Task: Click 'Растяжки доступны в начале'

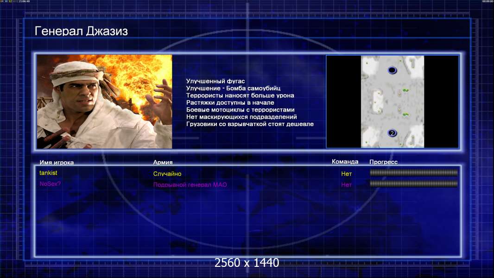Action: pyautogui.click(x=230, y=103)
